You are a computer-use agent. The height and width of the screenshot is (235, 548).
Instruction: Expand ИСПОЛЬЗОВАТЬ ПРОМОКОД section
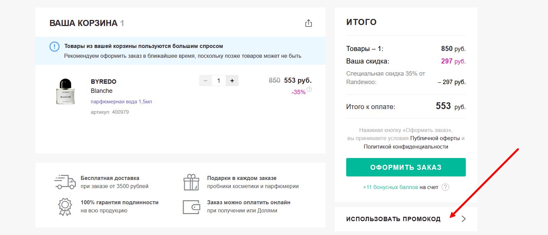point(406,219)
